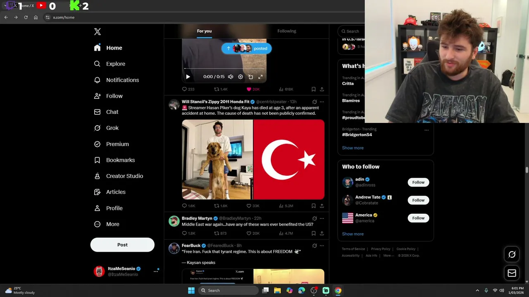Repost Bradley Martyn's post with 873 reposts
The width and height of the screenshot is (529, 297).
(220, 233)
